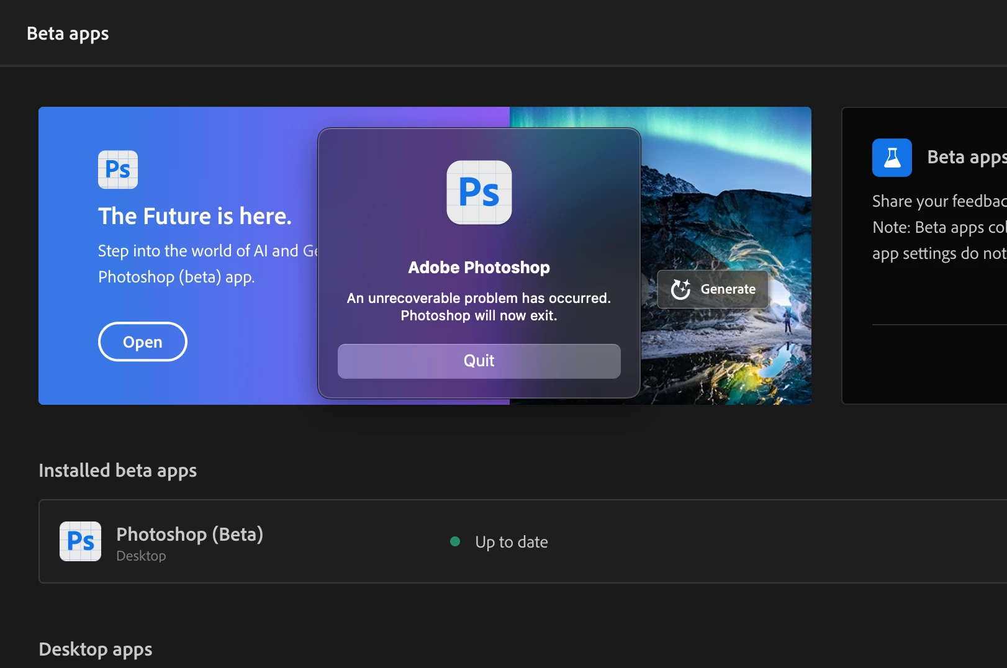
Task: Click the Adobe Photoshop dialog title
Action: [x=479, y=268]
